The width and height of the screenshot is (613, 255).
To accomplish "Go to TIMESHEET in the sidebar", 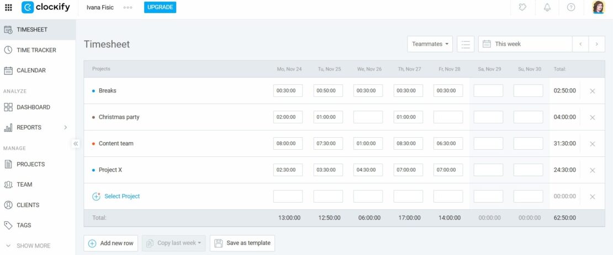I will point(38,30).
